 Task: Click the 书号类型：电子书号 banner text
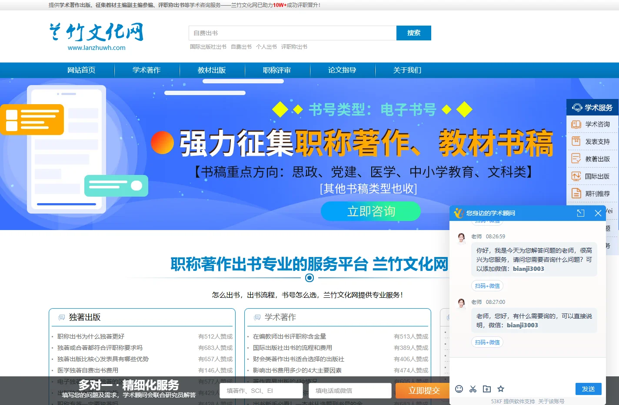click(372, 109)
